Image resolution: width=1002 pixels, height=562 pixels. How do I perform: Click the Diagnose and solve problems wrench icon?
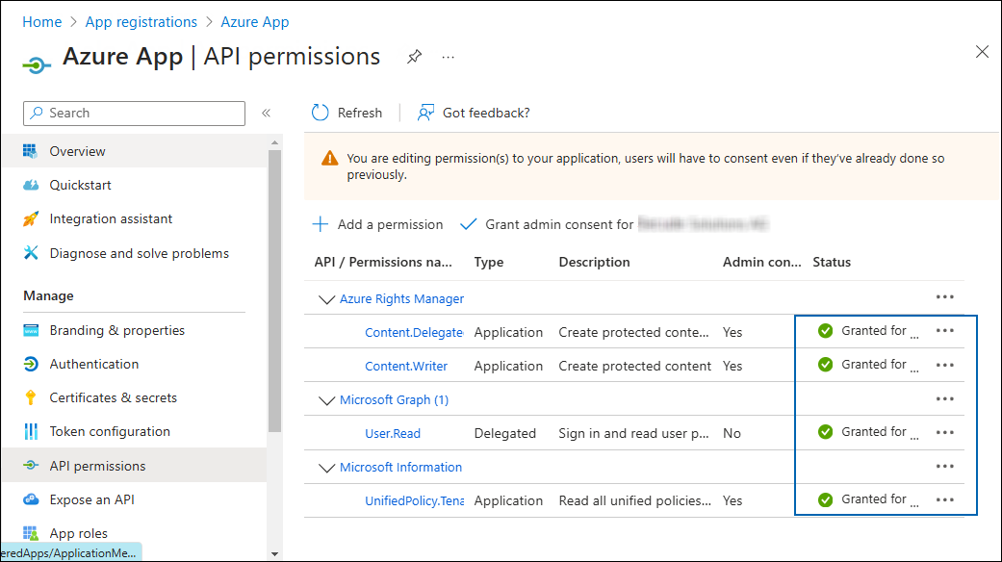coord(32,253)
